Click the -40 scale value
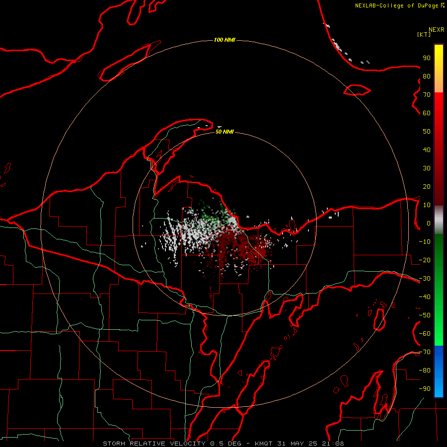This screenshot has height=447, width=447. tap(425, 297)
